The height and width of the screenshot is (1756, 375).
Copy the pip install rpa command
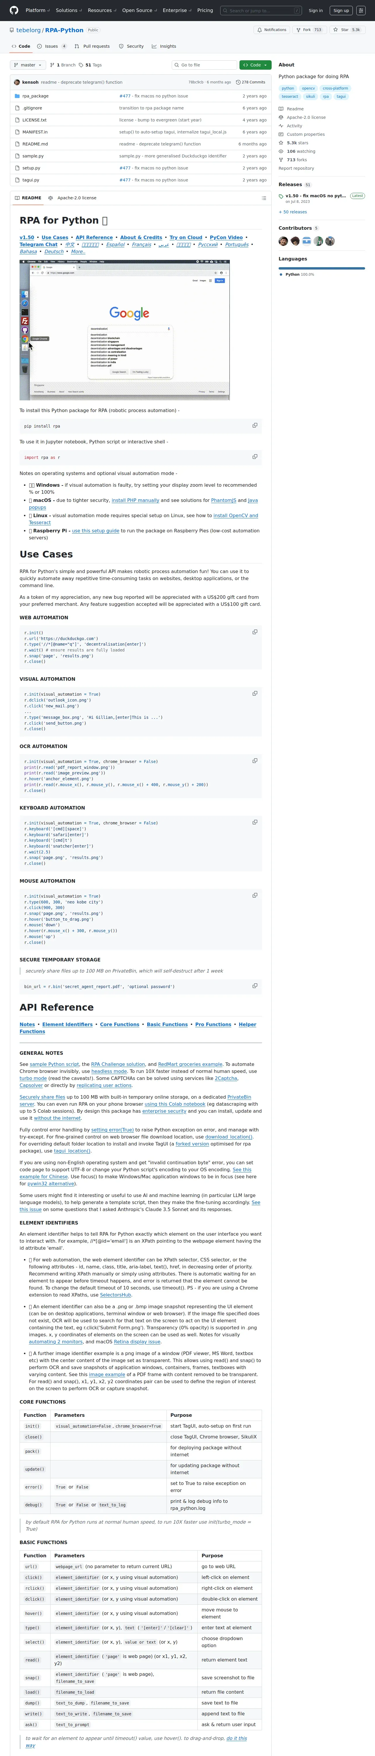[x=255, y=425]
